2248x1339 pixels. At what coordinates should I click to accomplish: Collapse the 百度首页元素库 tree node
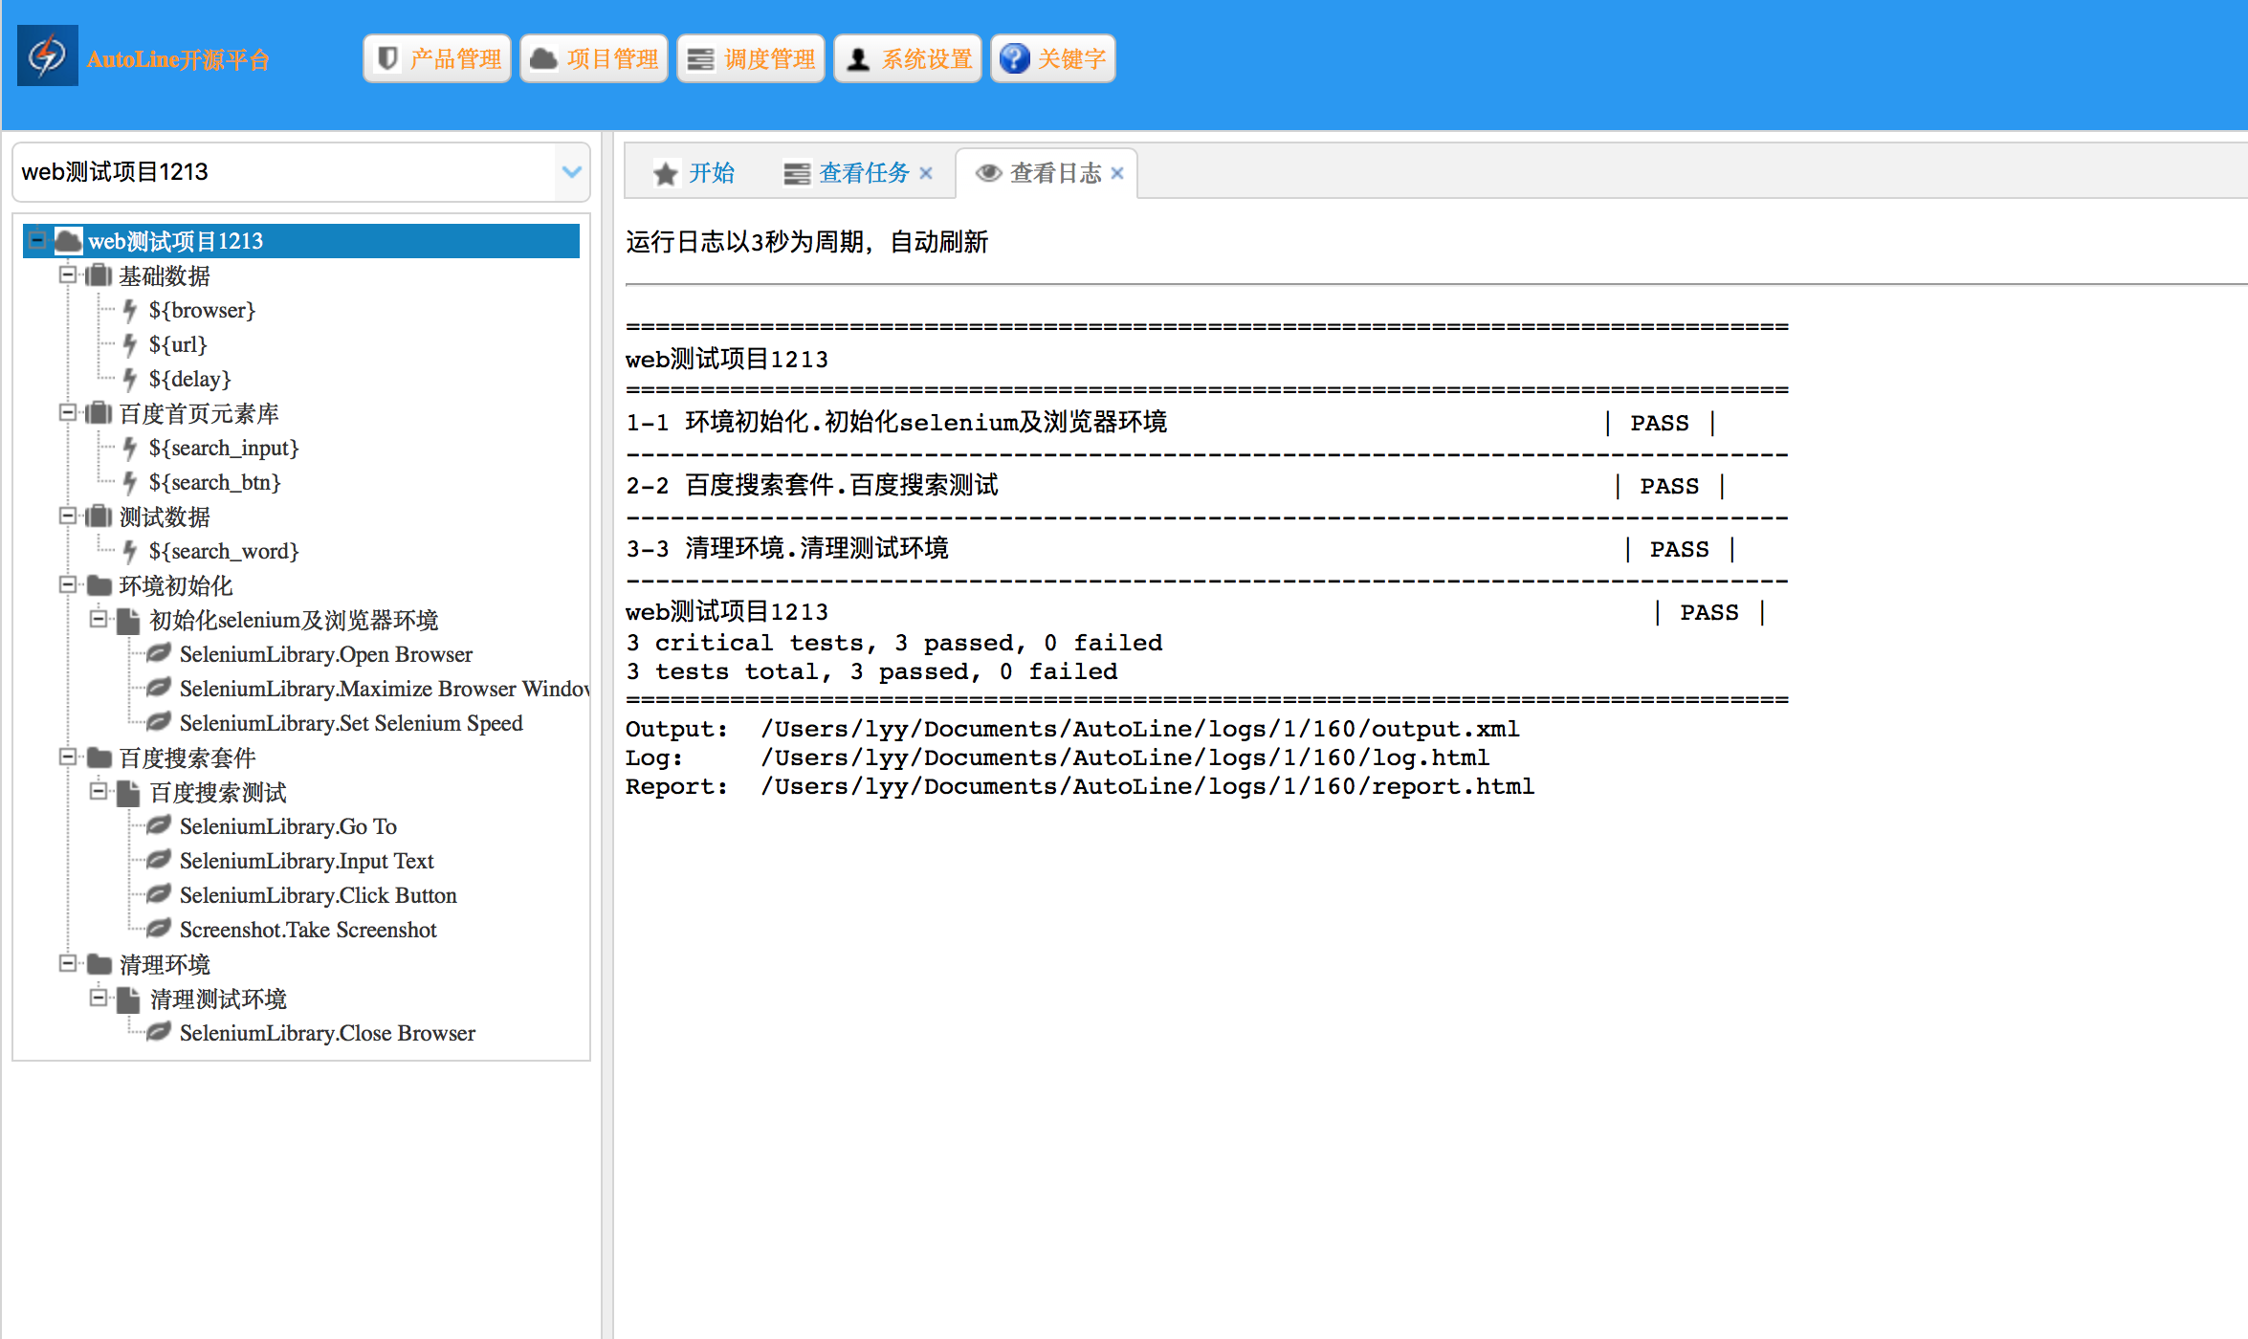68,412
